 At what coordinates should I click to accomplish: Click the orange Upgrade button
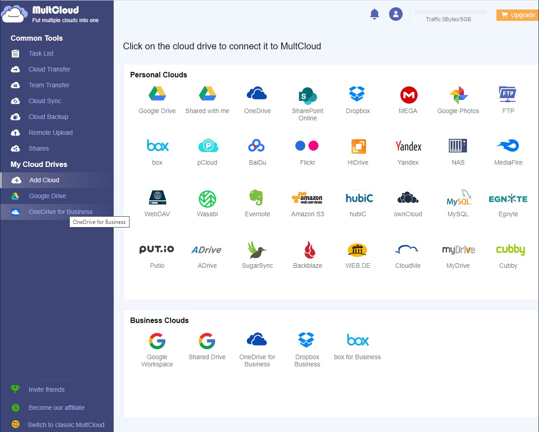518,15
